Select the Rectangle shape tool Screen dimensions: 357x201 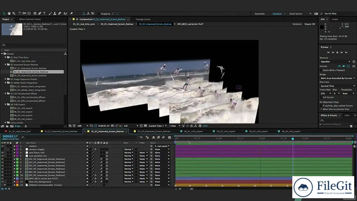tap(35, 13)
